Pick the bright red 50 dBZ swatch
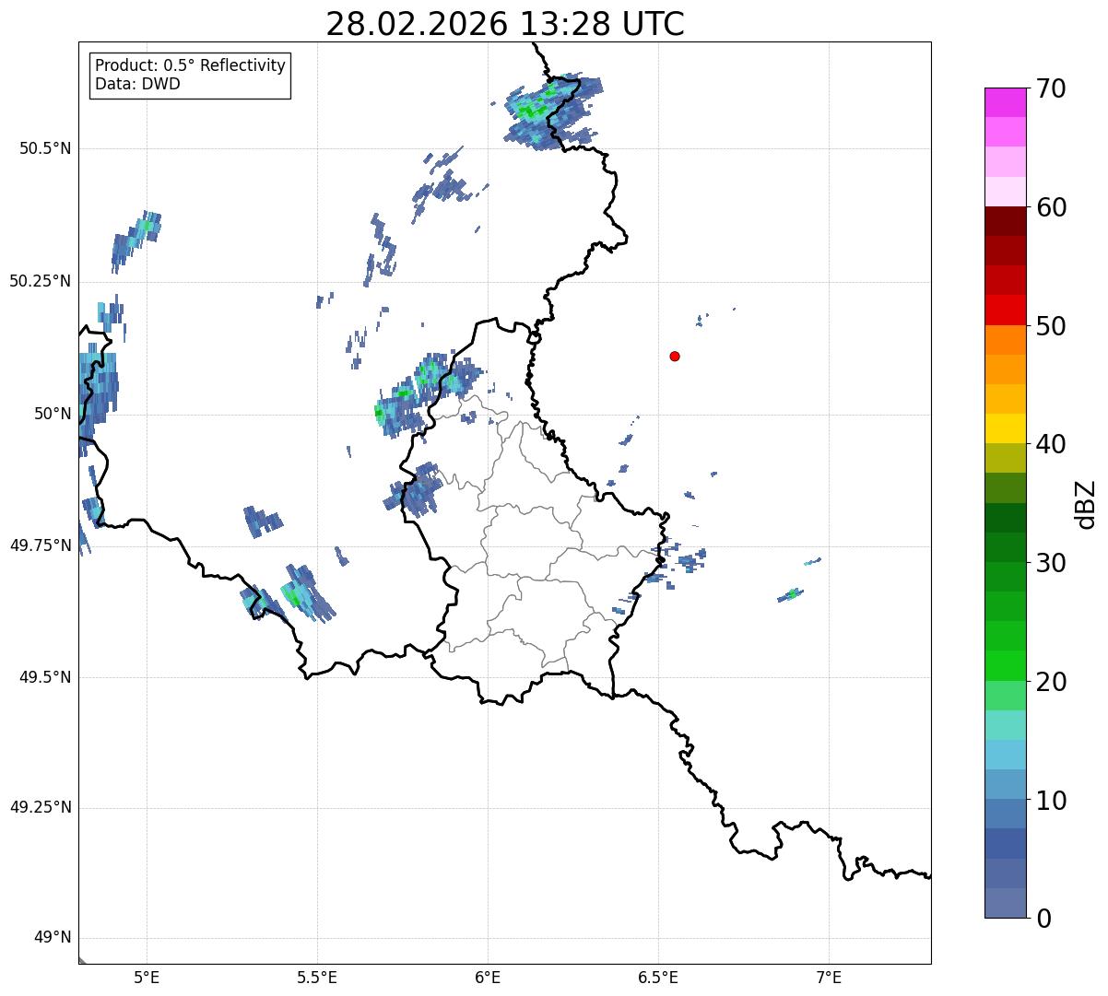 click(1005, 311)
